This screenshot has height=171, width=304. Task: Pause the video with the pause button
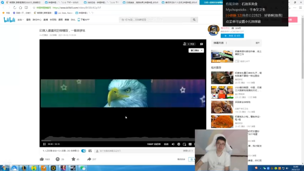click(x=44, y=144)
